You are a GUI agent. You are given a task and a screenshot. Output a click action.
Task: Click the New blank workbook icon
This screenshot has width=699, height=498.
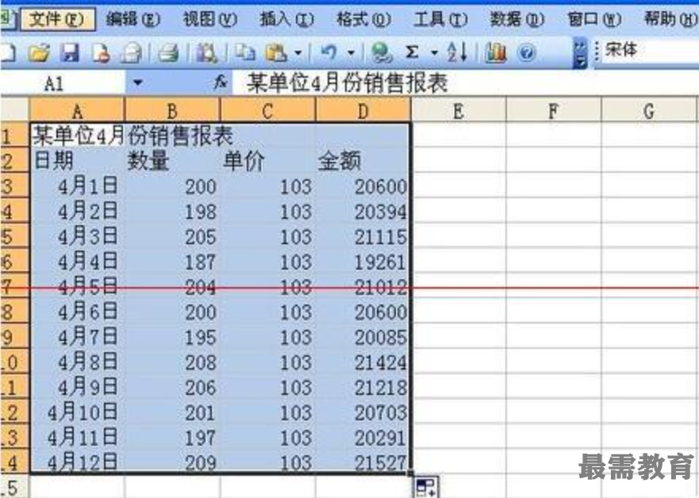(8, 53)
